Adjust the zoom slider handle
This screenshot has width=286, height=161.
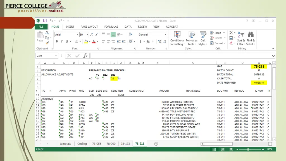click(x=248, y=149)
